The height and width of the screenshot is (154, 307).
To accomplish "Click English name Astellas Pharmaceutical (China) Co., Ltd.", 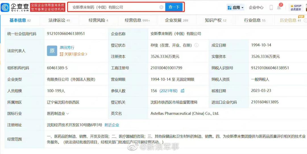I will pos(185,113).
